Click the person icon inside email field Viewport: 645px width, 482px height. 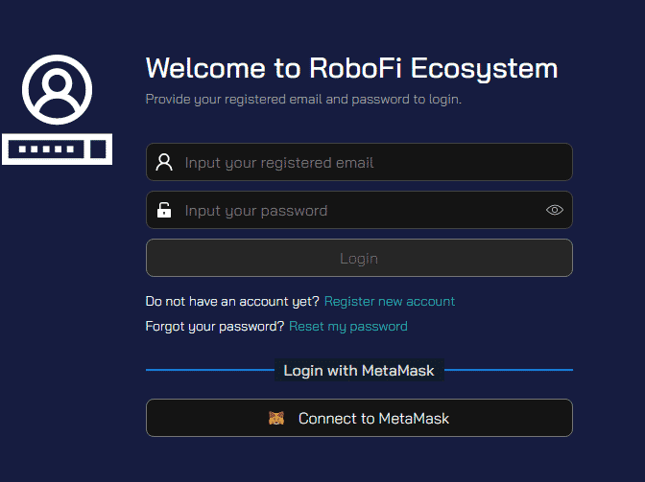164,162
